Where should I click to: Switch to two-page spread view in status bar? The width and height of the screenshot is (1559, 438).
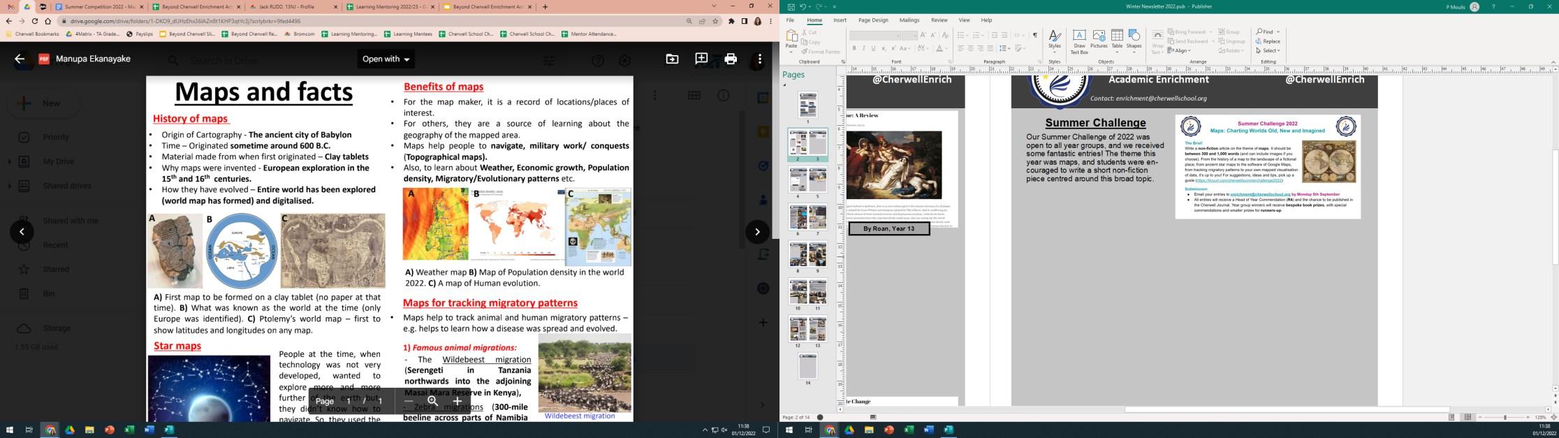[x=1467, y=417]
